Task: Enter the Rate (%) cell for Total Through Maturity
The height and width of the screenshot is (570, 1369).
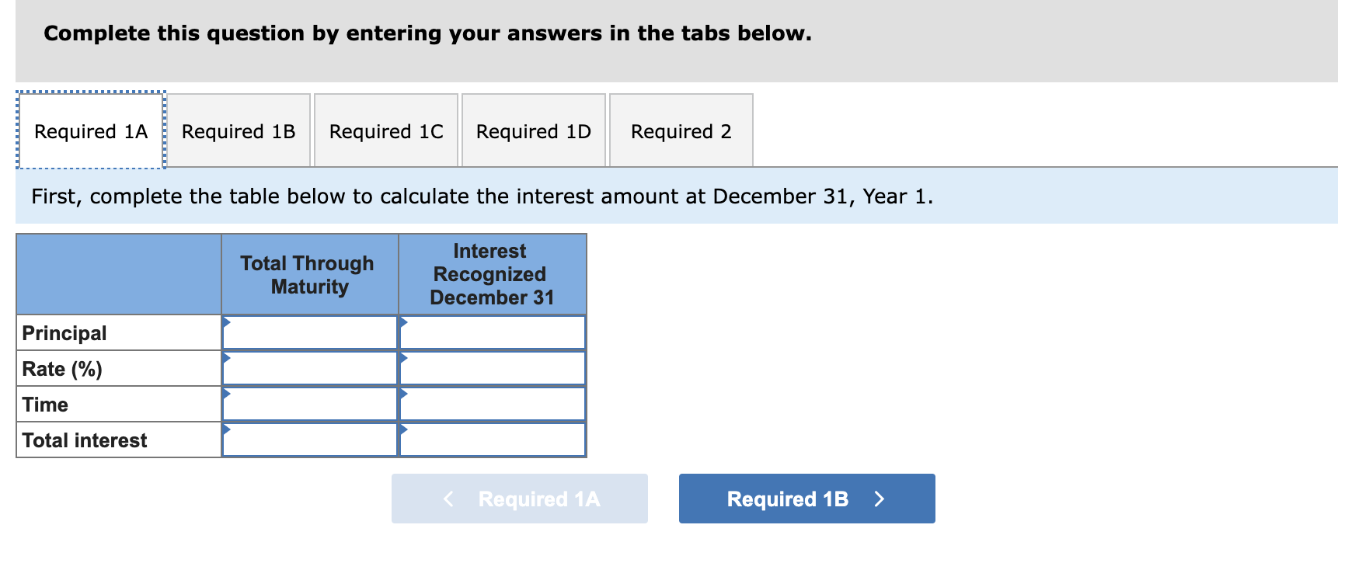Action: [x=310, y=367]
